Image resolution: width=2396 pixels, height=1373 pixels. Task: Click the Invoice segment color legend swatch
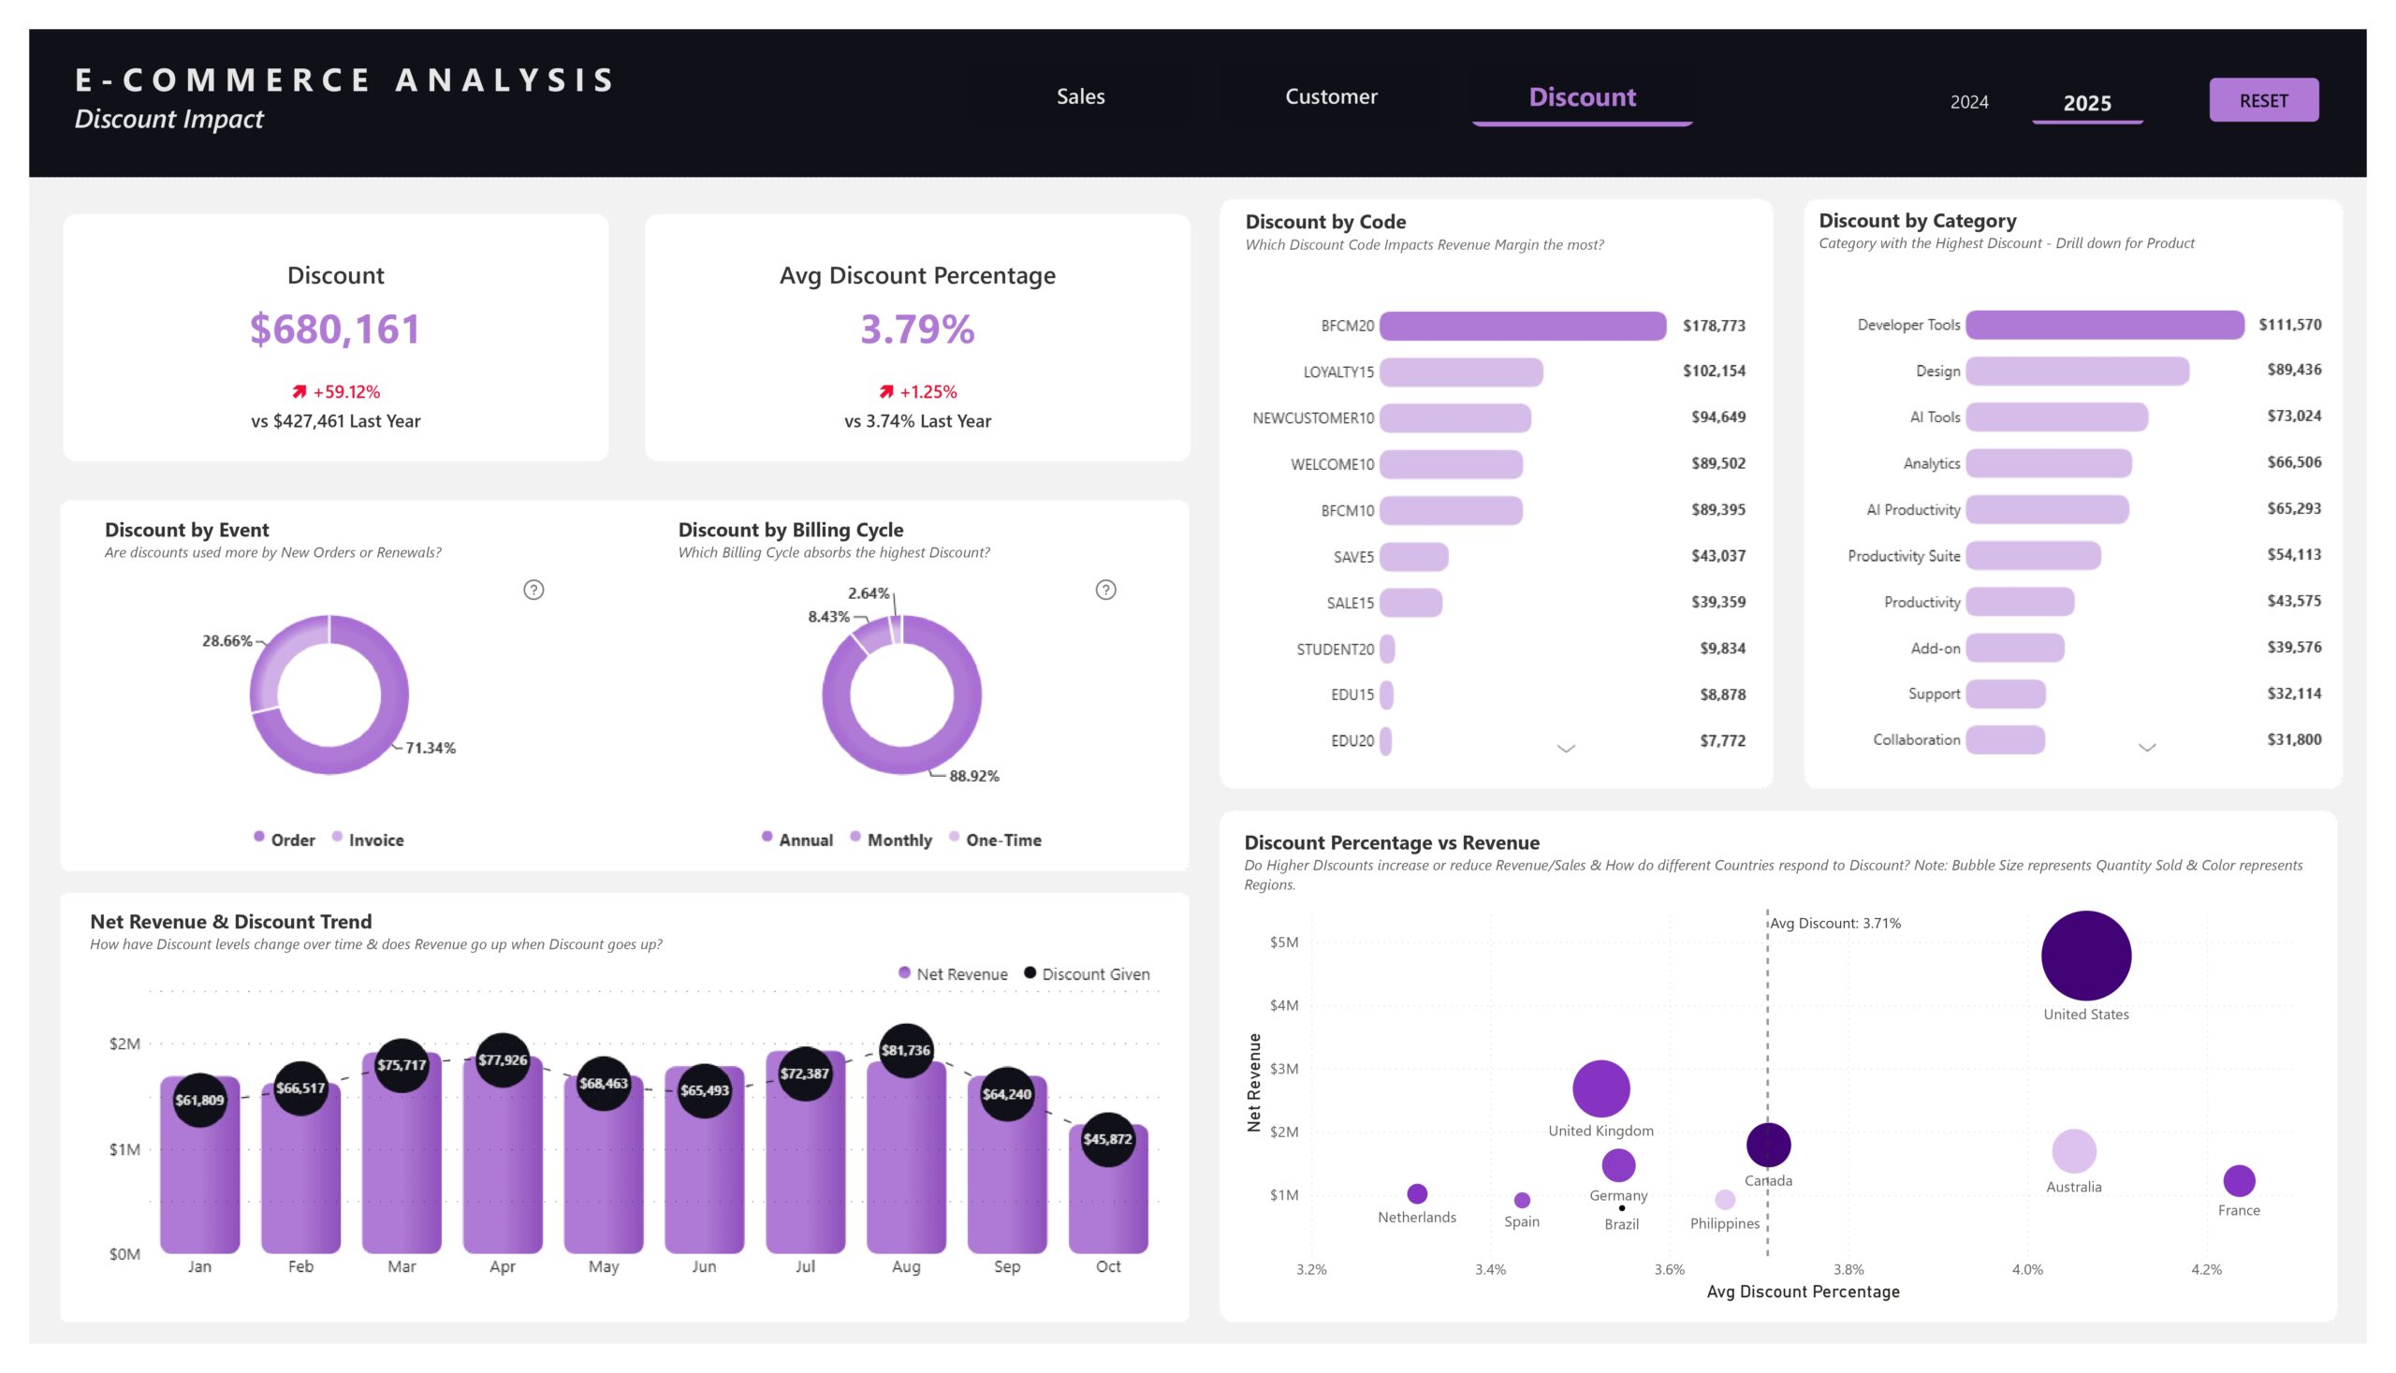[338, 838]
